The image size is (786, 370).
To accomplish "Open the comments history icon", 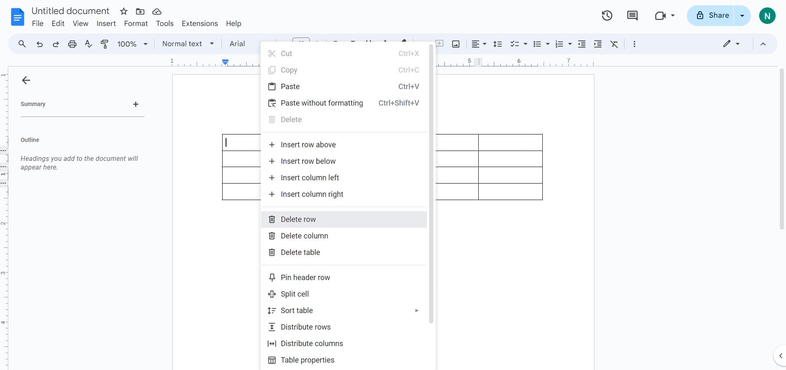I will 632,16.
